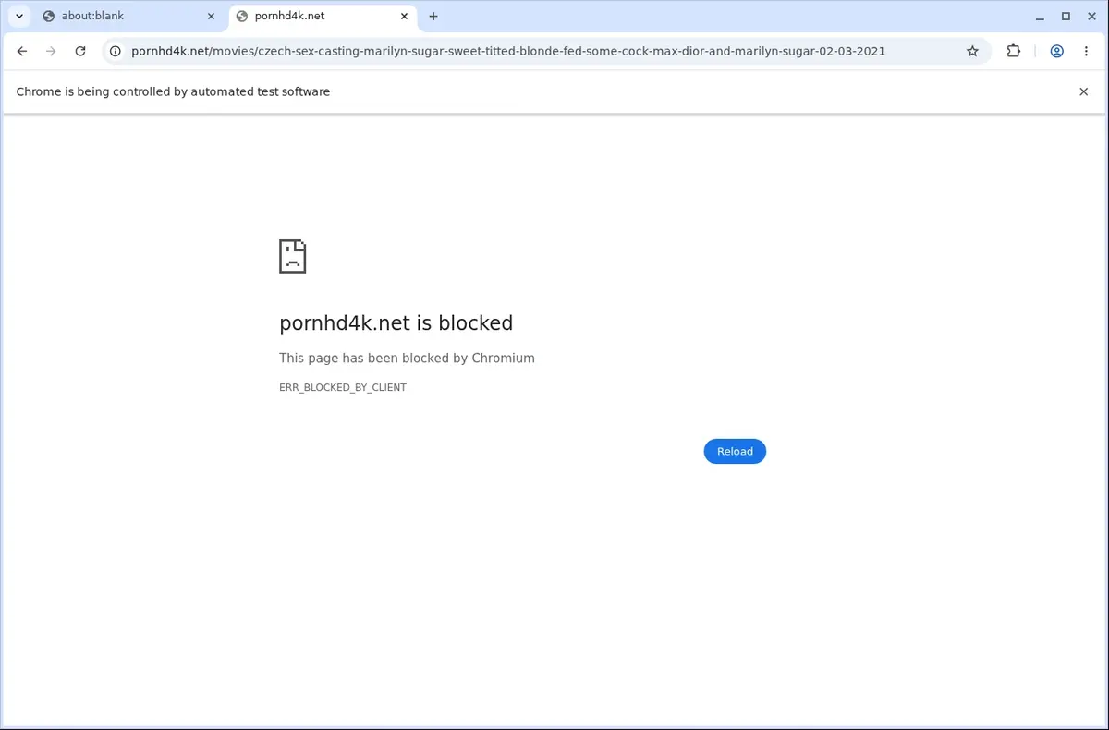
Task: View site information icon in address bar
Action: point(116,52)
